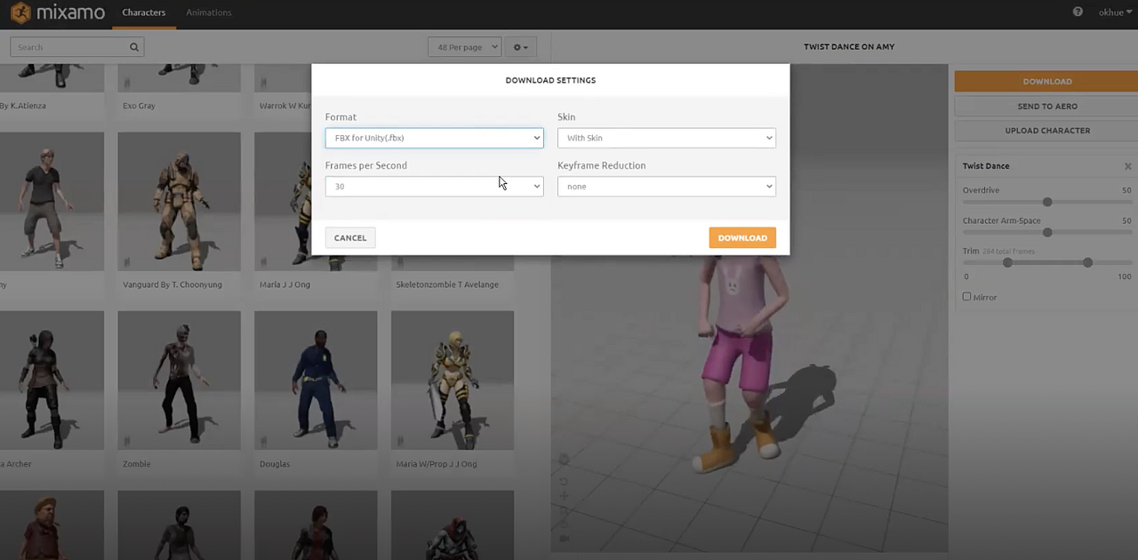
Task: Click the Overdrive slider handle
Action: (1047, 202)
